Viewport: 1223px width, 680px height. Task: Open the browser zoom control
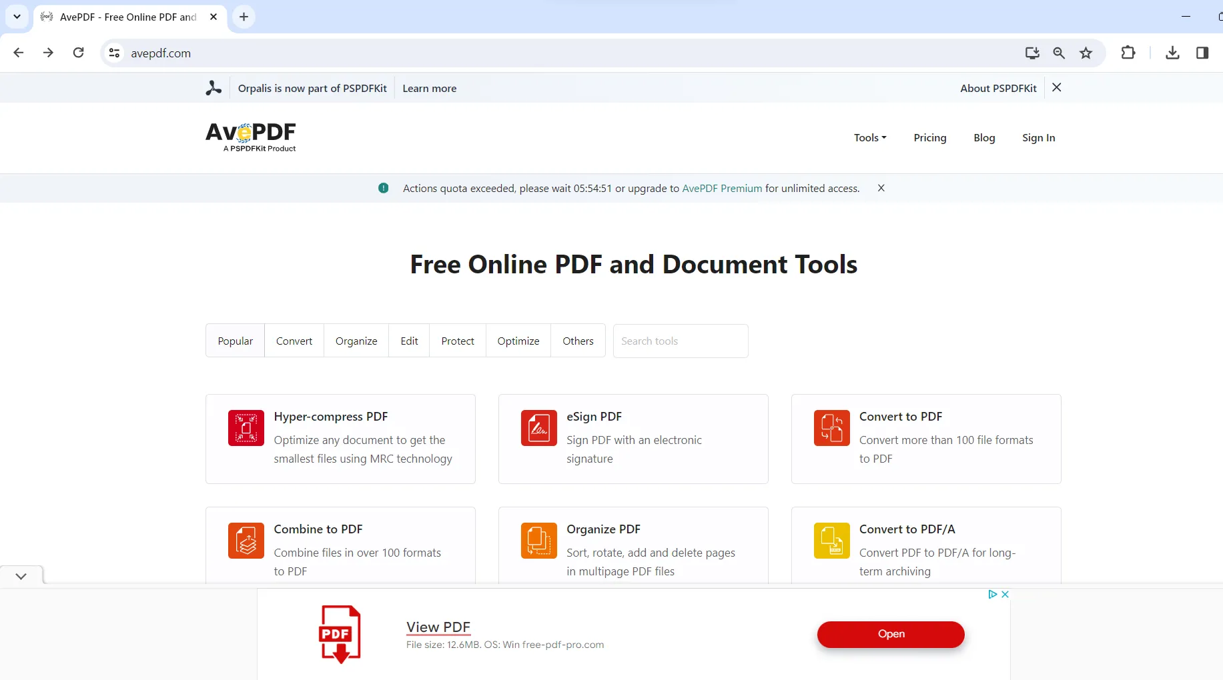click(1059, 53)
